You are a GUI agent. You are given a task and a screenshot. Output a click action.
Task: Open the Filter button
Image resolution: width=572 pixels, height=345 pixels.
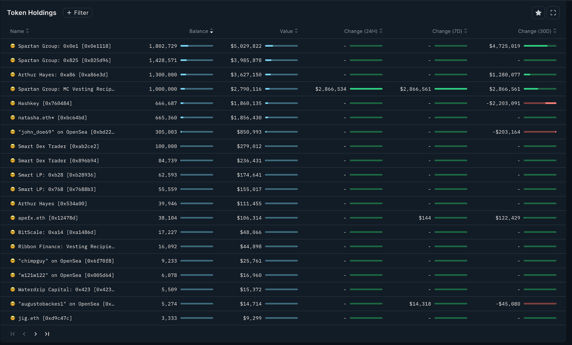click(x=77, y=13)
